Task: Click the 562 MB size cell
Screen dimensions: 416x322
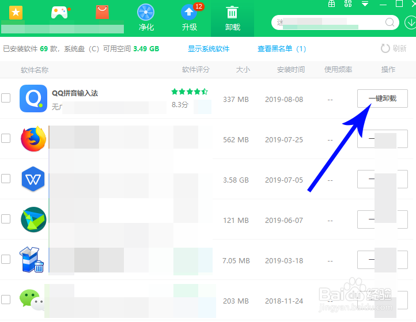Action: [x=236, y=140]
